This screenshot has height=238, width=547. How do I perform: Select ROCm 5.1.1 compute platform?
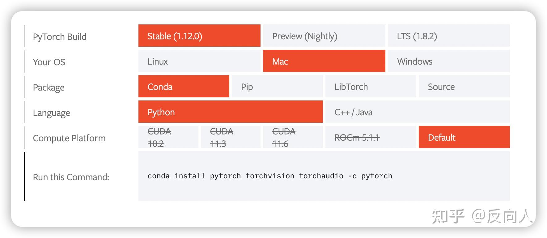[x=371, y=137]
